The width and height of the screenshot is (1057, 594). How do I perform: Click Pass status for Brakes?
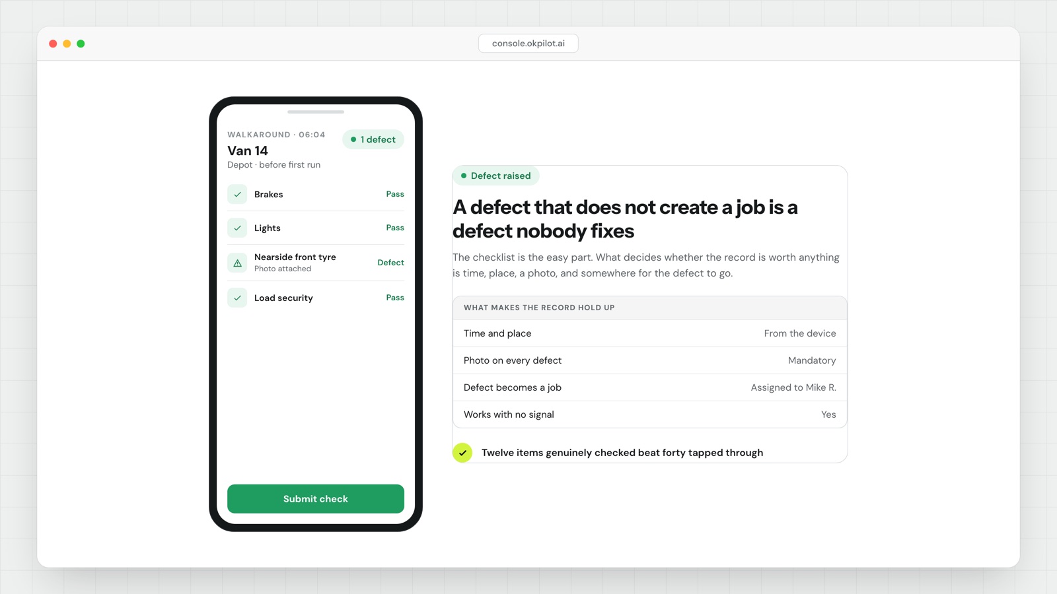click(395, 194)
